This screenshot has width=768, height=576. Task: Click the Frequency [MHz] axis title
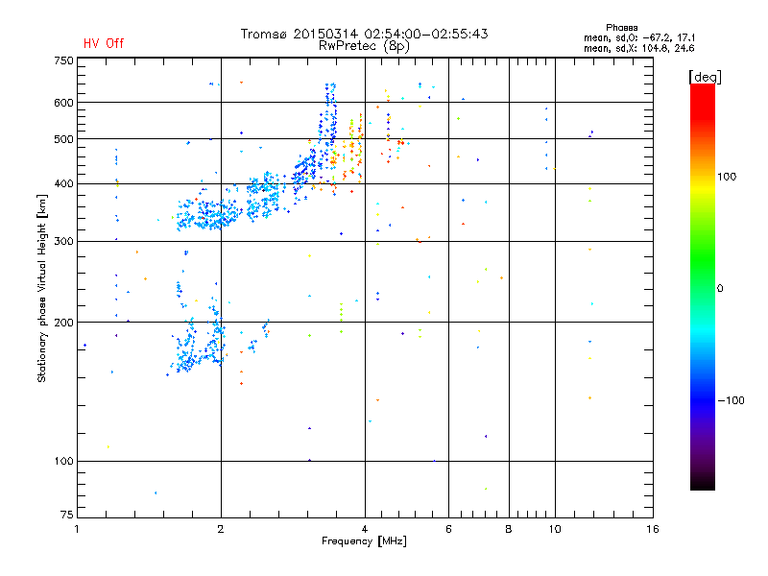pos(364,541)
